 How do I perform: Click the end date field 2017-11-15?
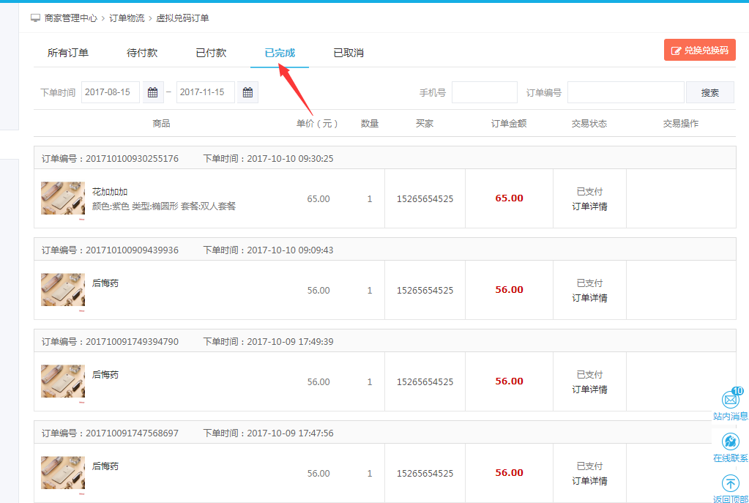[x=206, y=93]
